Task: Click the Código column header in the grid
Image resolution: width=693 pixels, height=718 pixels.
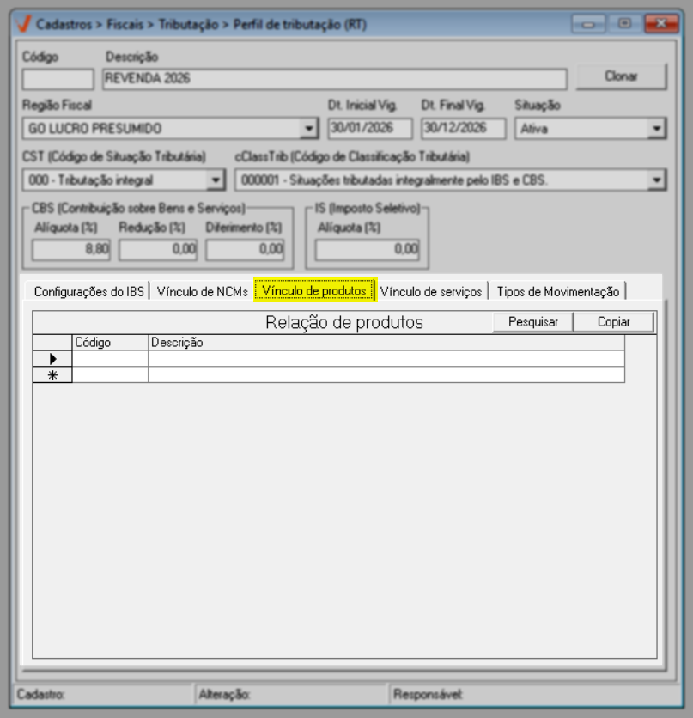Action: point(110,343)
